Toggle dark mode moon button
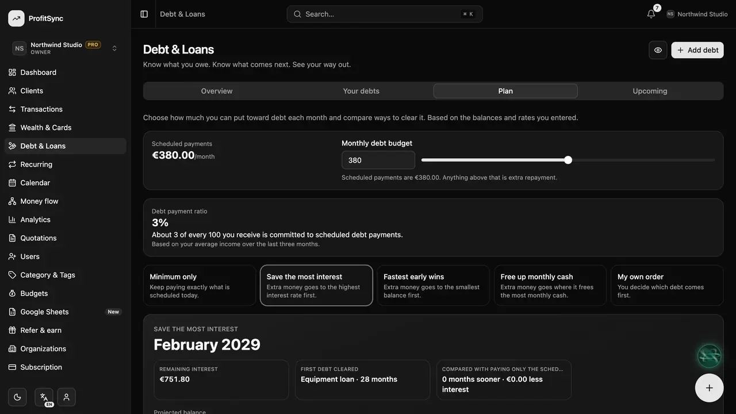Image resolution: width=736 pixels, height=414 pixels. click(17, 397)
